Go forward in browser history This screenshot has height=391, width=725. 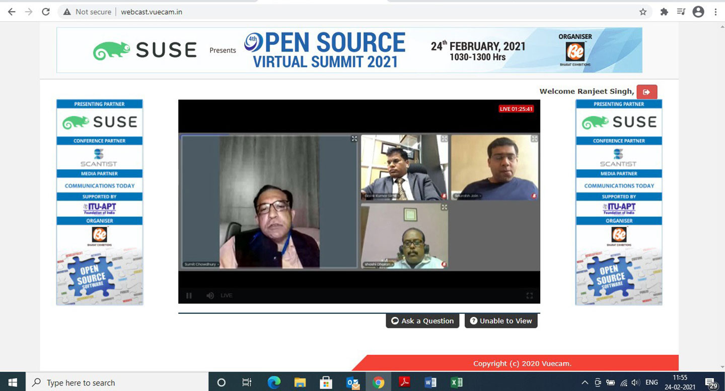pos(29,12)
